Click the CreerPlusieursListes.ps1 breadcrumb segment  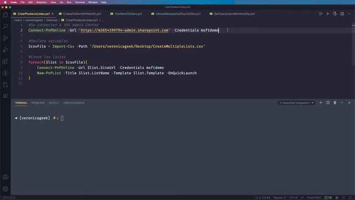[x=82, y=20]
